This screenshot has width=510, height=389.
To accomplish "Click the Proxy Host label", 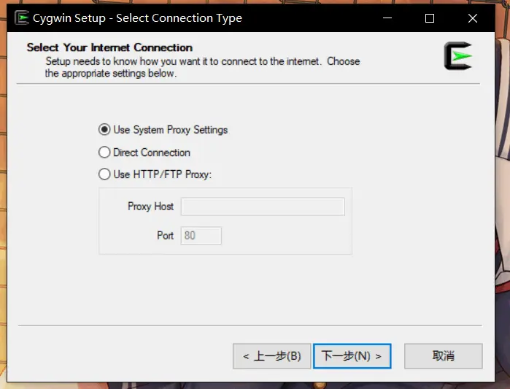I will tap(150, 207).
